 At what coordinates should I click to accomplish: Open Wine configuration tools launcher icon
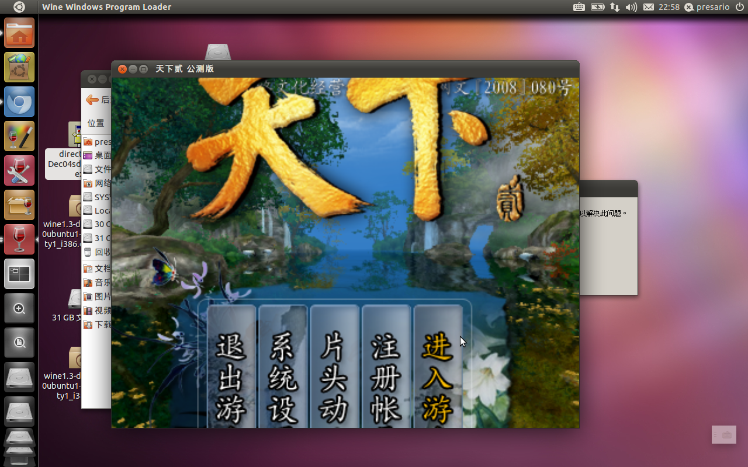coord(19,170)
